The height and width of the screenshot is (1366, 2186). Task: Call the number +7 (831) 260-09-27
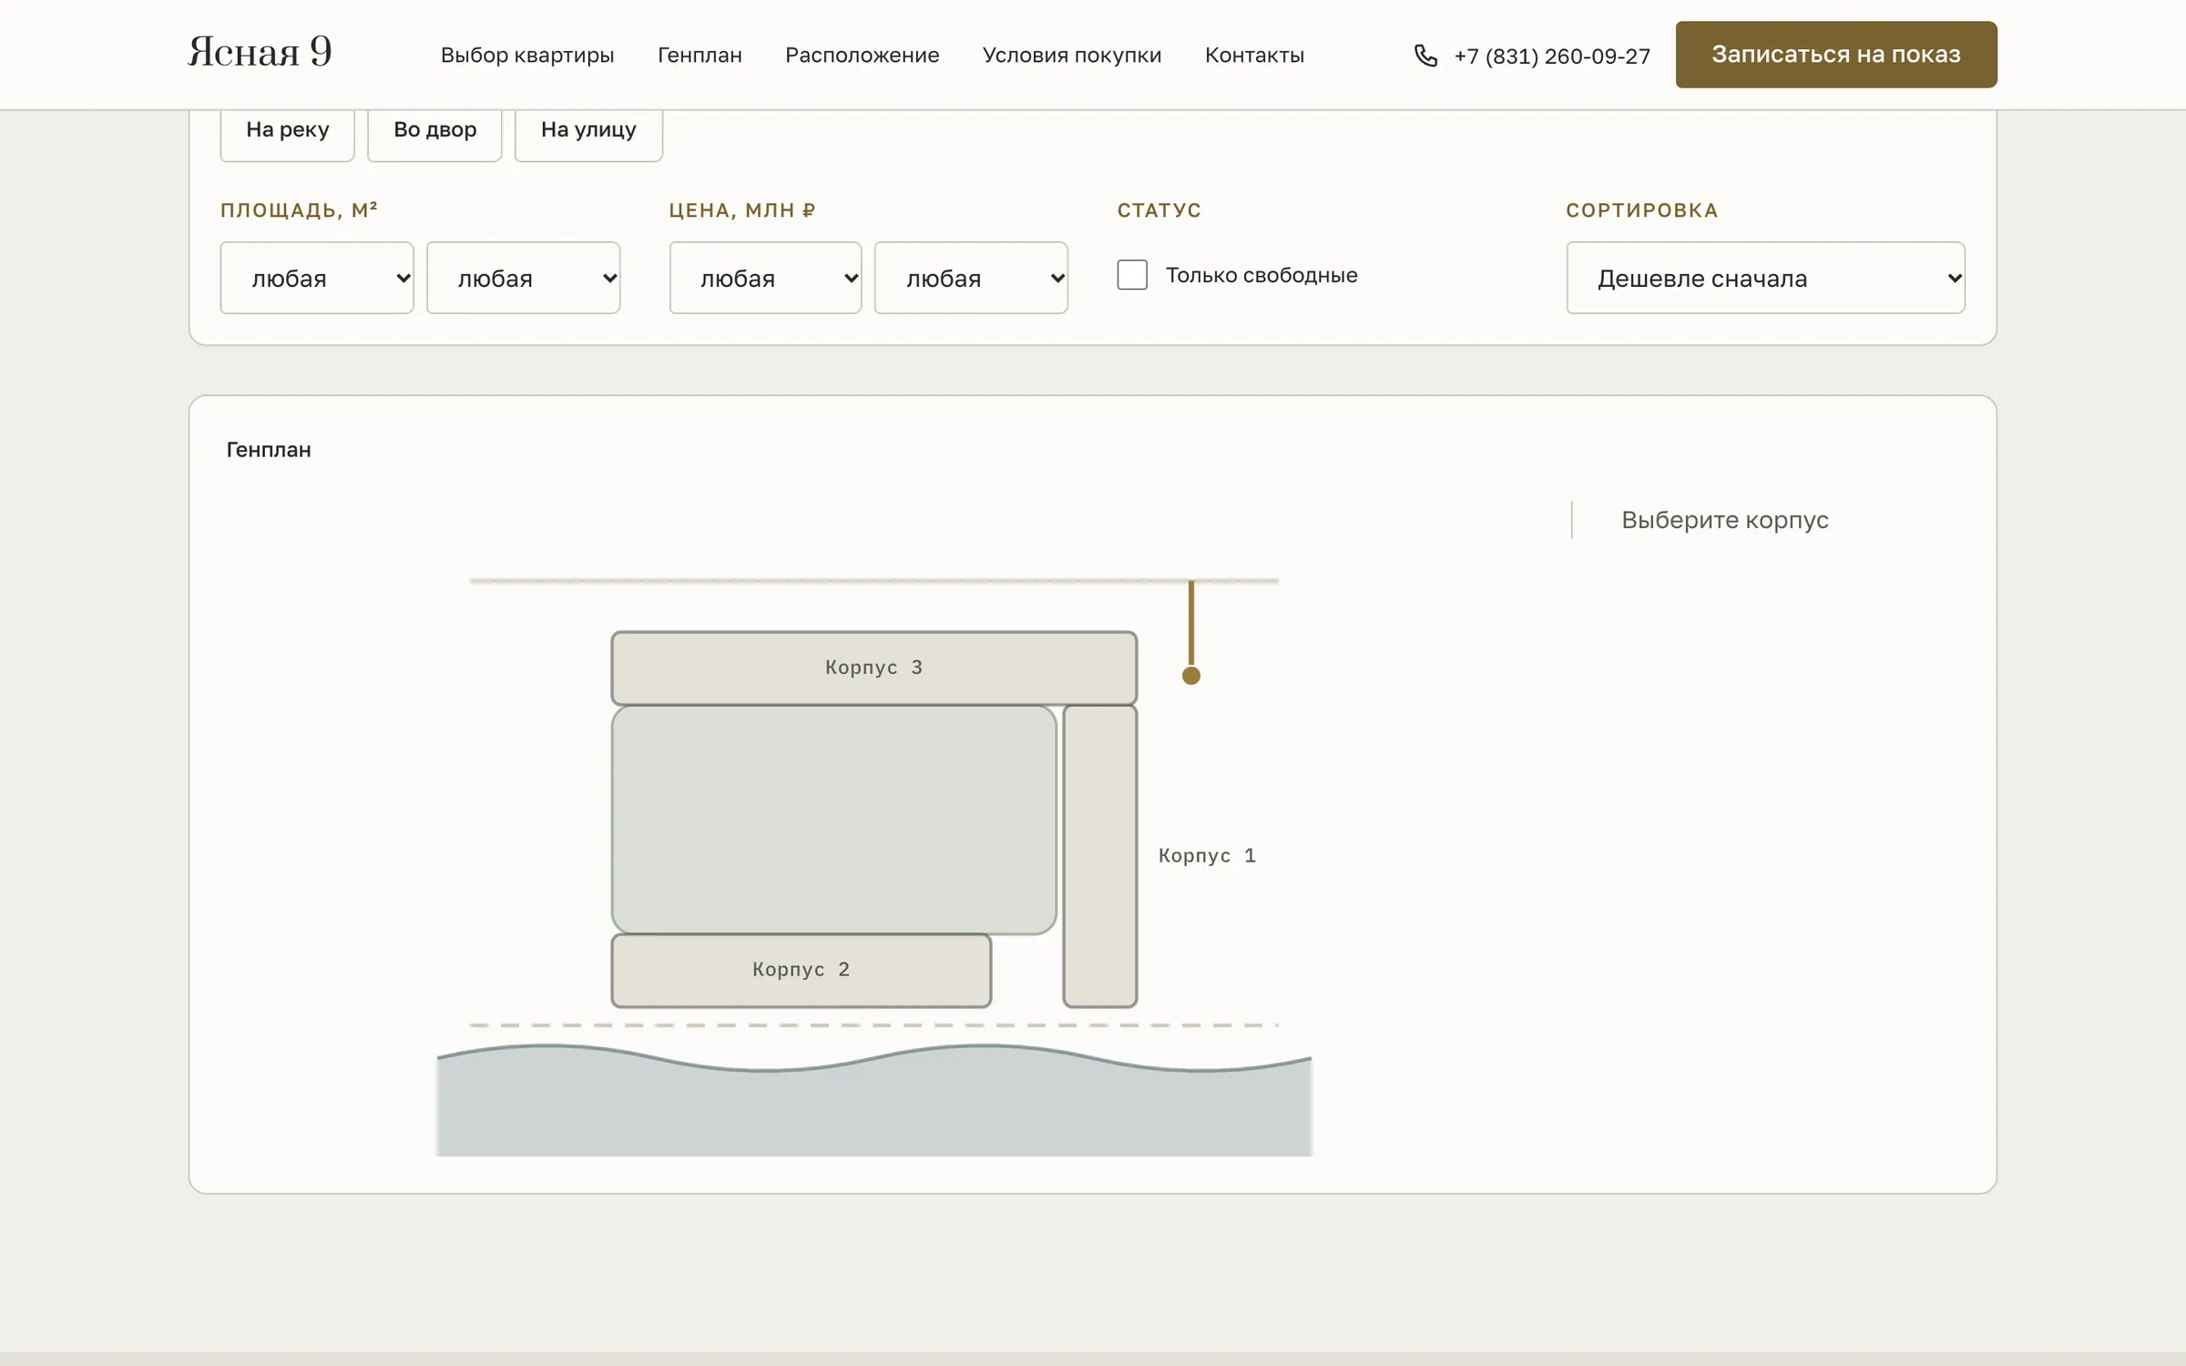(x=1552, y=56)
